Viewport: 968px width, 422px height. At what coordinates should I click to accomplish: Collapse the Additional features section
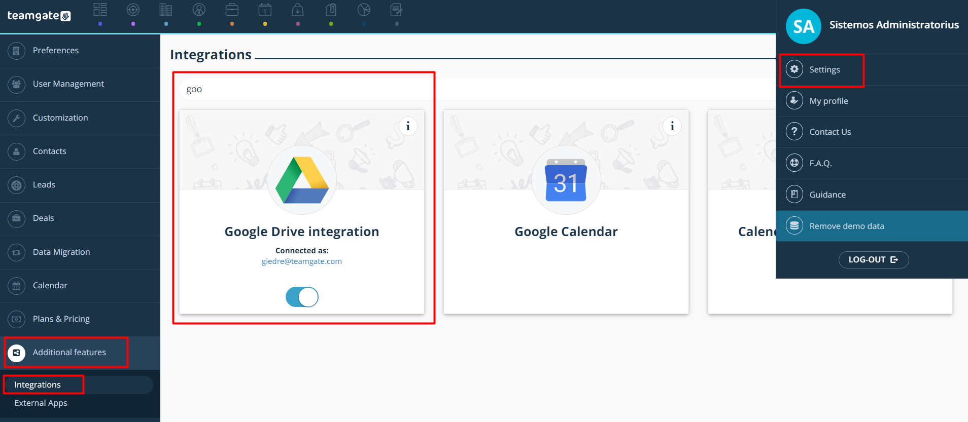(80, 353)
